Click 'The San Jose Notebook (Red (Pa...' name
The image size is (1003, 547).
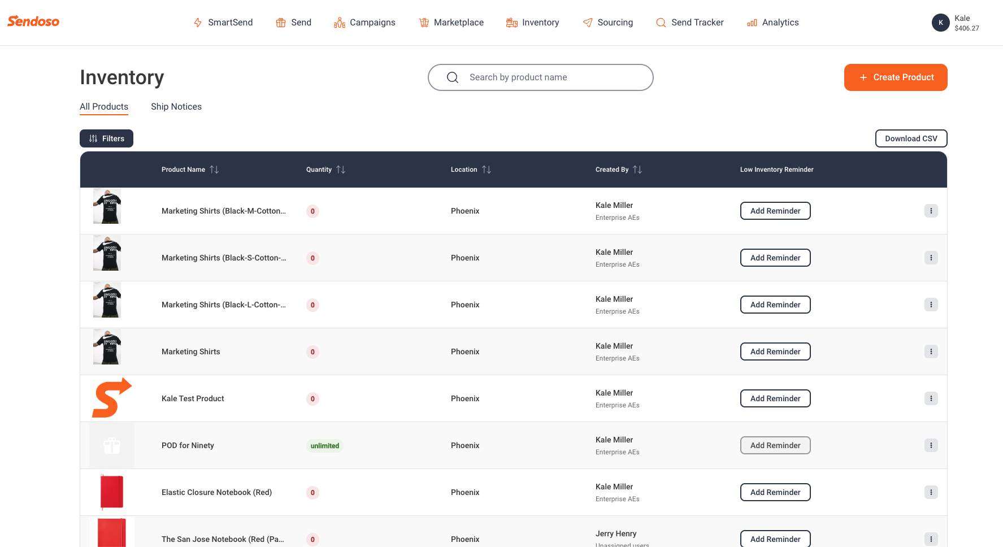(x=223, y=539)
